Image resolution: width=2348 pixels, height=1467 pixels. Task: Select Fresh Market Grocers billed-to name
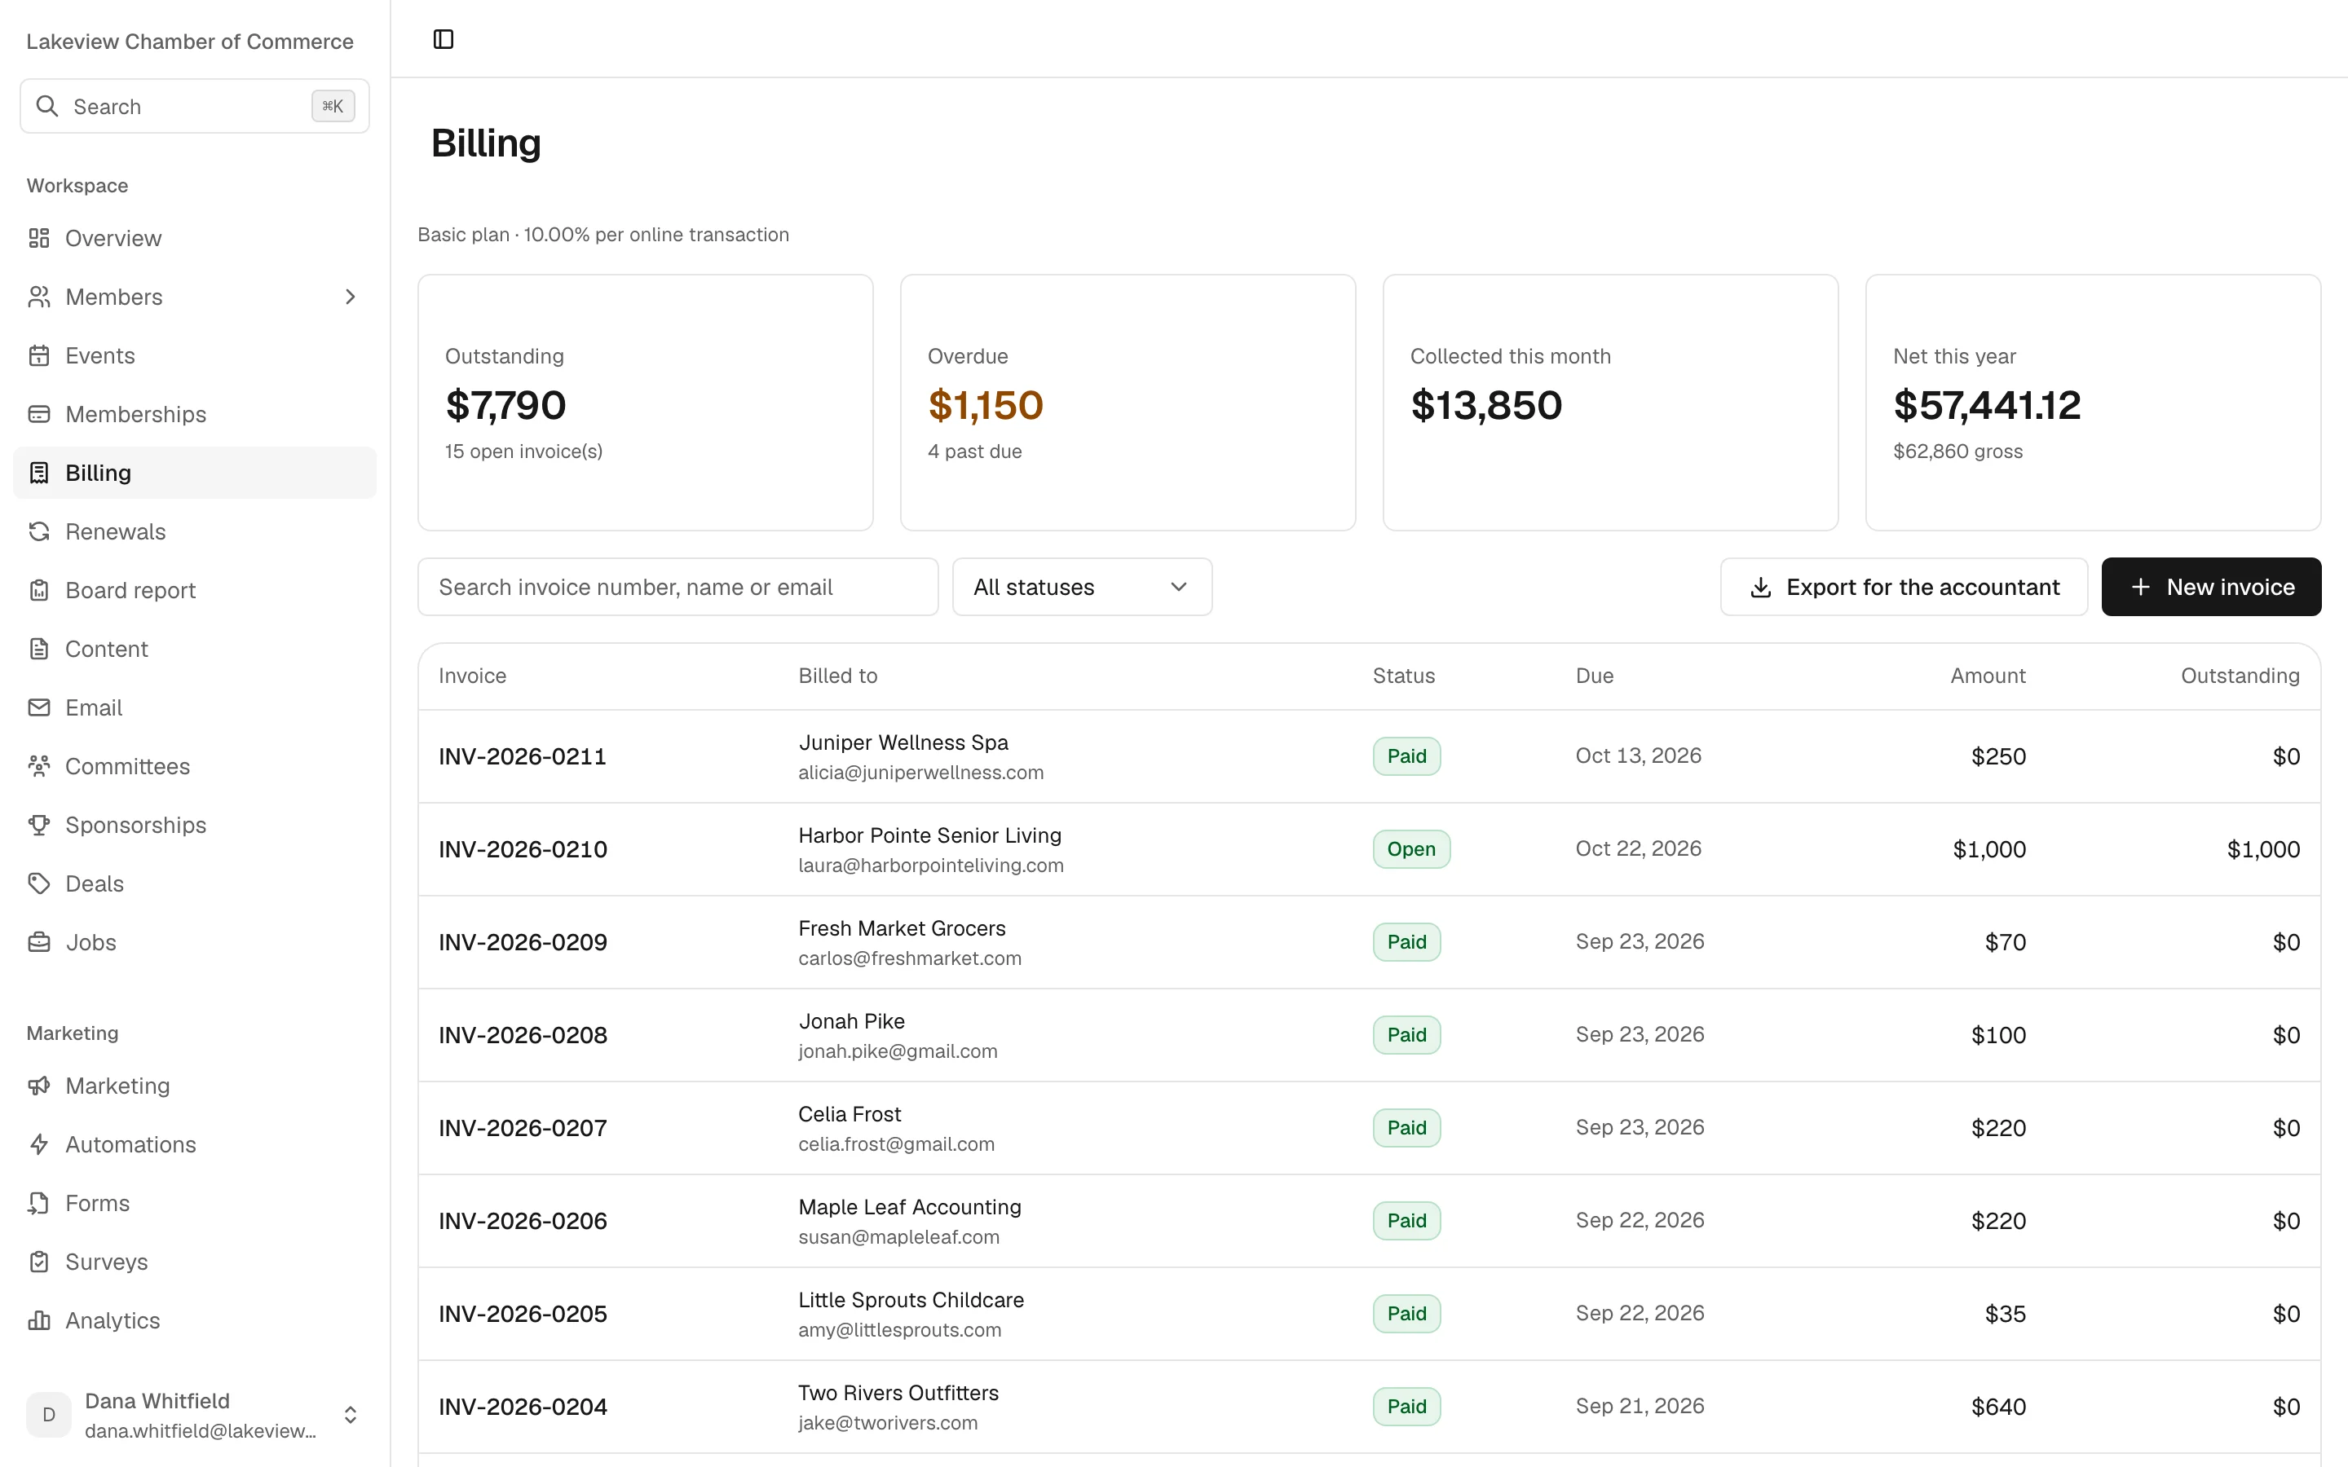point(902,928)
